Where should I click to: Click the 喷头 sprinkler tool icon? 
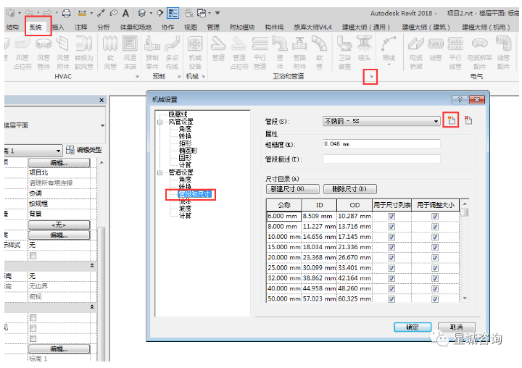pyautogui.click(x=364, y=49)
